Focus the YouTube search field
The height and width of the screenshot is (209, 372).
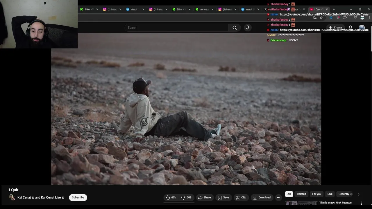point(177,28)
